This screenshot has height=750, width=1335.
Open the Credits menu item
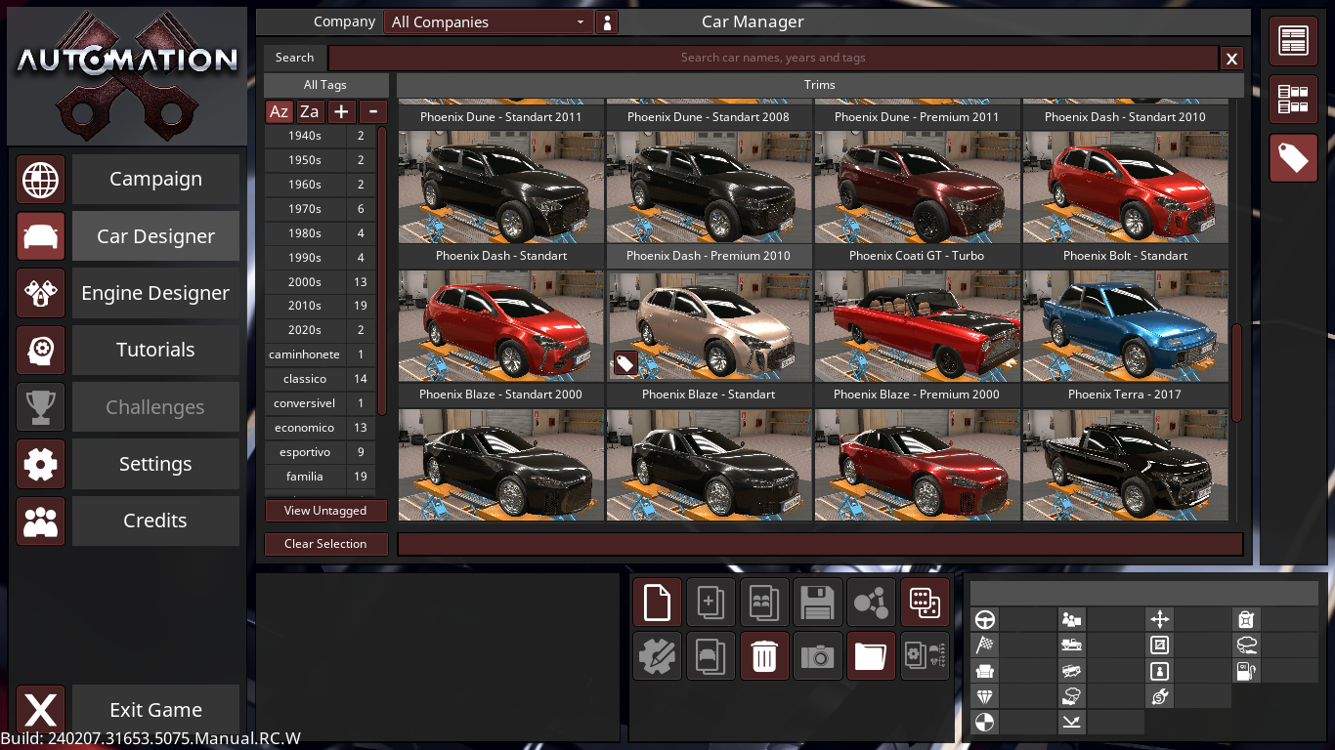click(x=155, y=521)
